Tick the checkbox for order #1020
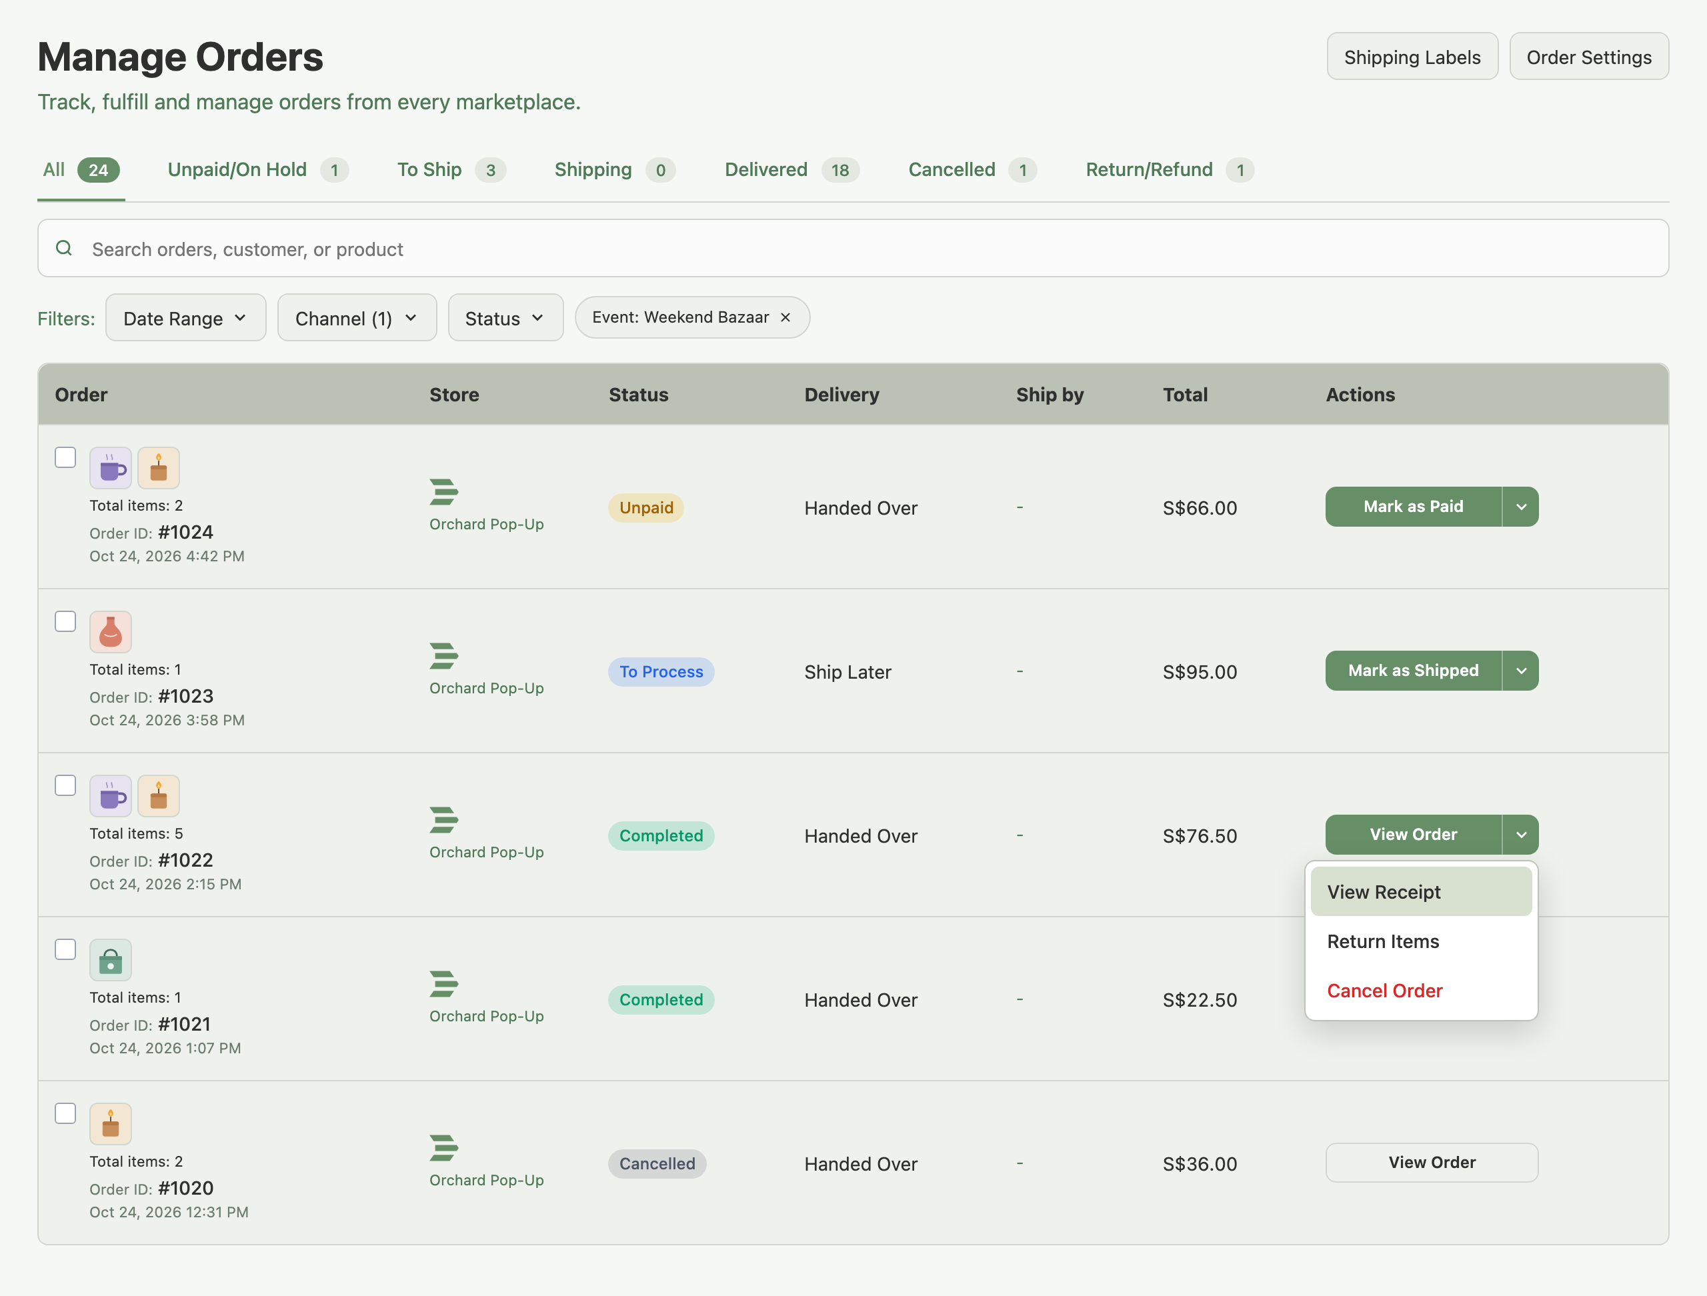This screenshot has width=1707, height=1296. (x=65, y=1113)
